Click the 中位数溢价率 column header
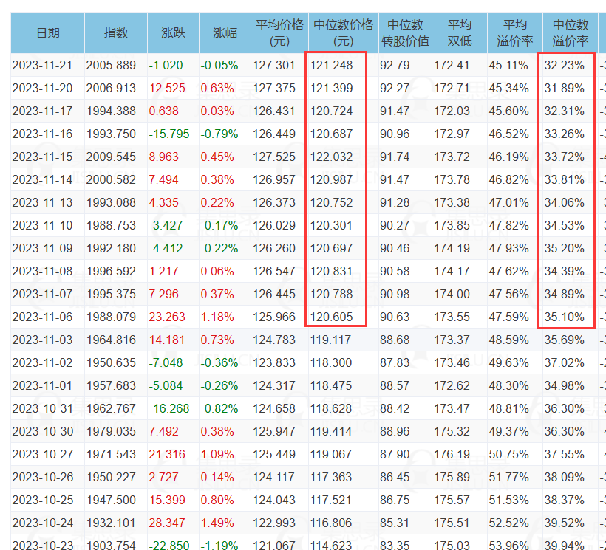The image size is (606, 550). (570, 32)
